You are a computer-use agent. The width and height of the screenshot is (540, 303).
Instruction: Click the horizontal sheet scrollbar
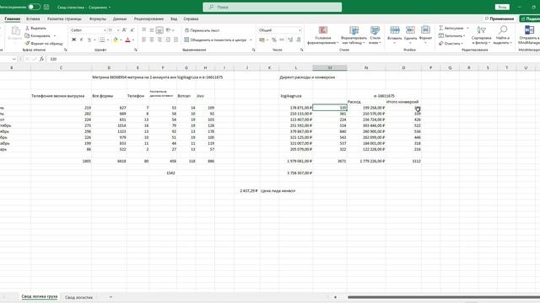444,297
